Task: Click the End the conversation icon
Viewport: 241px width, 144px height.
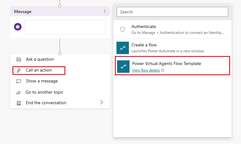Action: click(19, 103)
